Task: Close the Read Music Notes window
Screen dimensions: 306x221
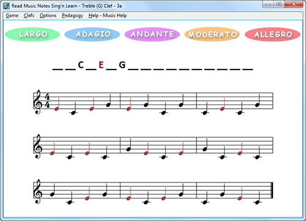Action: (293, 4)
